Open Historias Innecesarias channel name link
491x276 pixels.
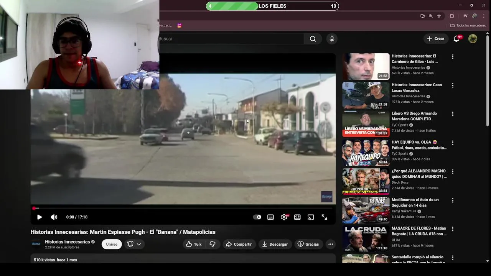(67, 242)
